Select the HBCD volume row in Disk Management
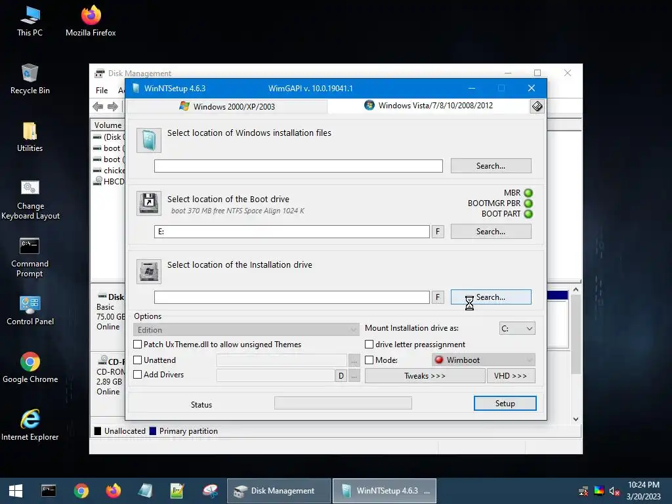 (x=110, y=181)
